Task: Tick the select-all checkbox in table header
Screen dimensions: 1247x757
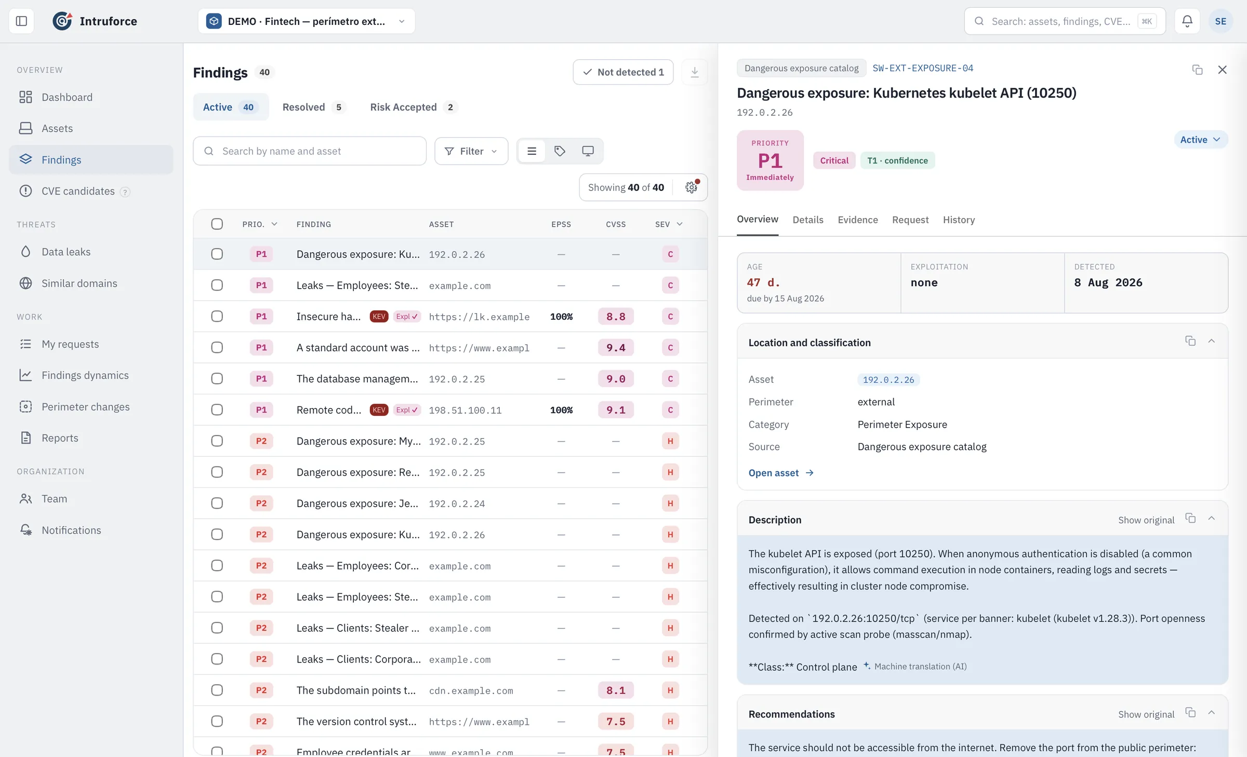Action: tap(217, 224)
